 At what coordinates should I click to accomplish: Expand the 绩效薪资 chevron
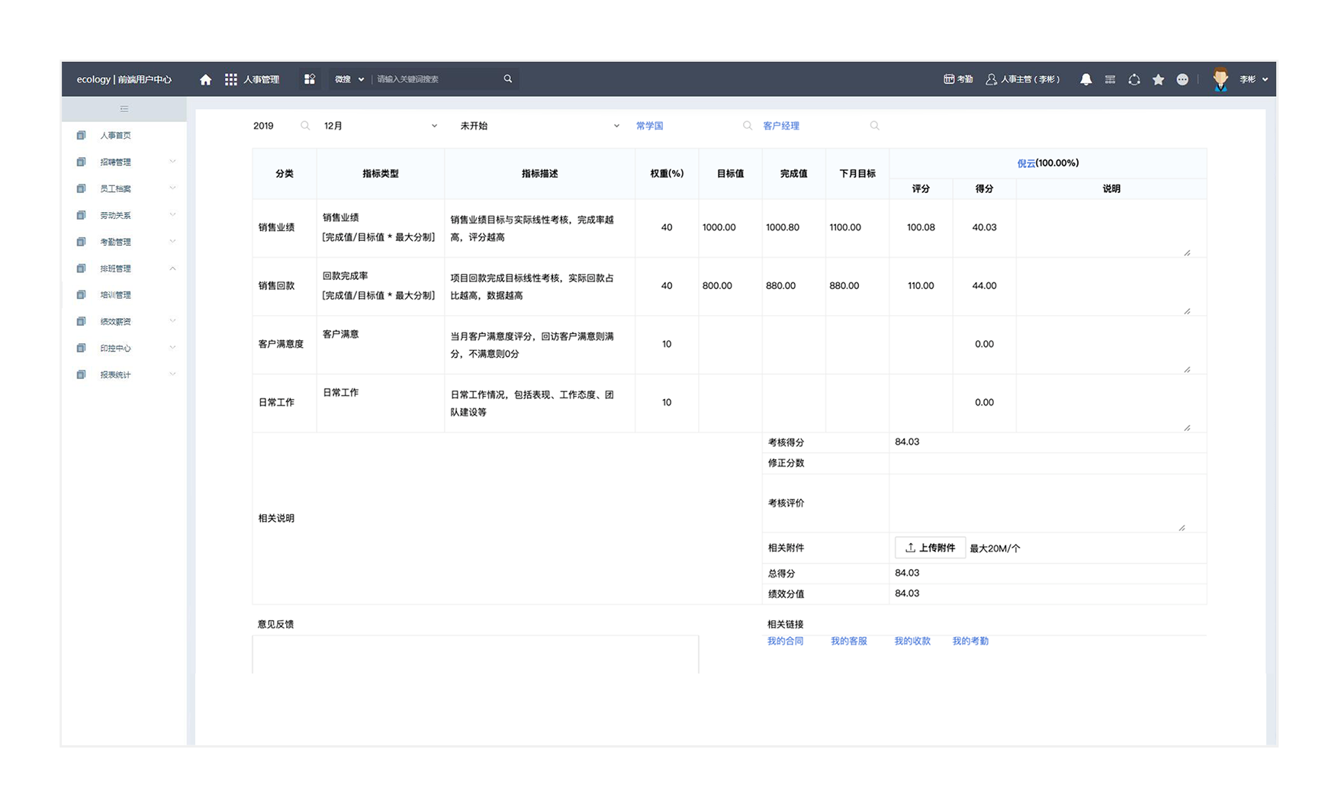click(x=172, y=320)
